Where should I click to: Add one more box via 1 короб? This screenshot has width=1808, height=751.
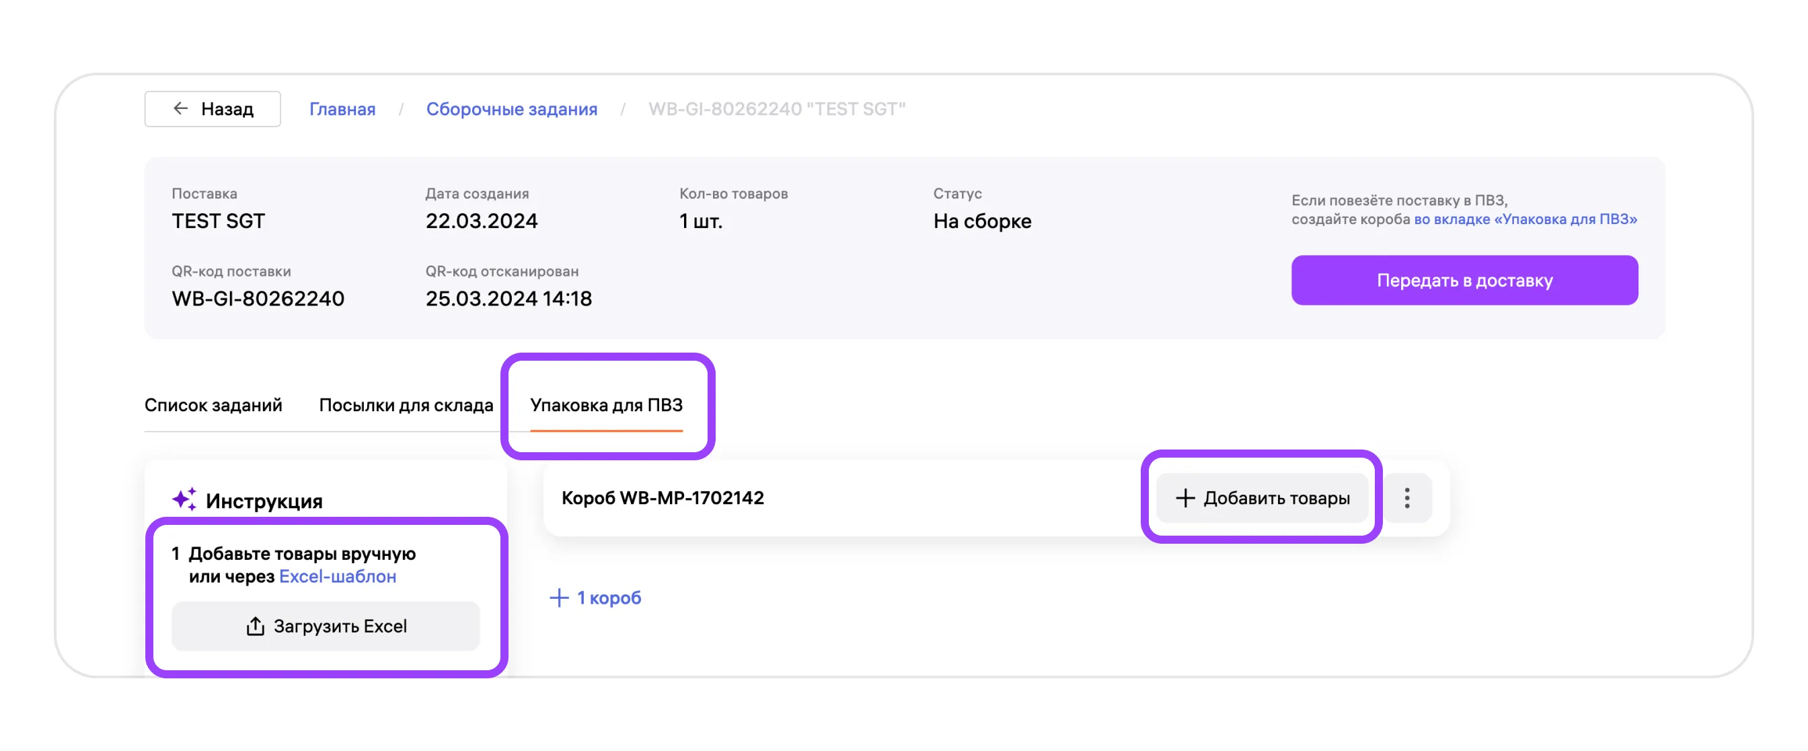pyautogui.click(x=608, y=598)
